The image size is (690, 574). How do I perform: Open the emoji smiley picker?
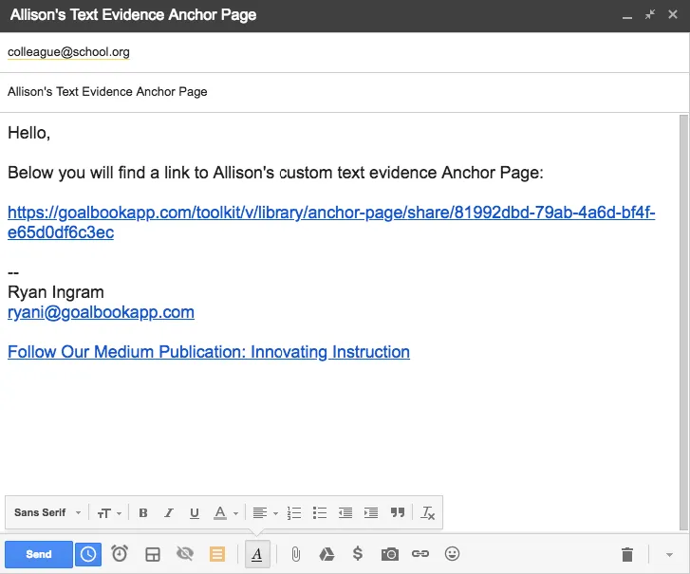pos(452,554)
